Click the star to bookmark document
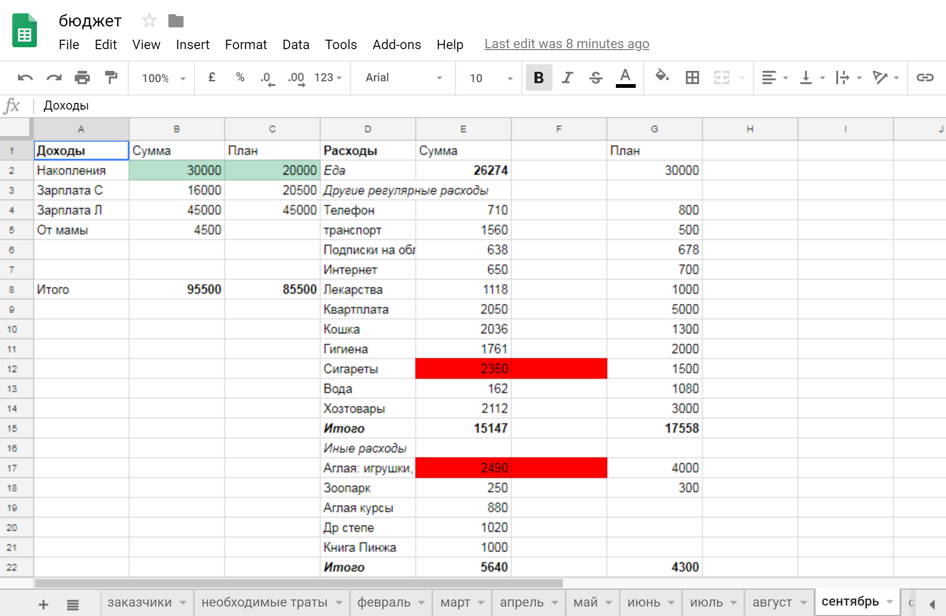This screenshot has width=946, height=616. 149,21
